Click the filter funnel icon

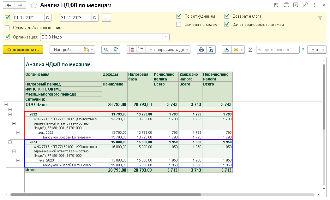click(320, 18)
